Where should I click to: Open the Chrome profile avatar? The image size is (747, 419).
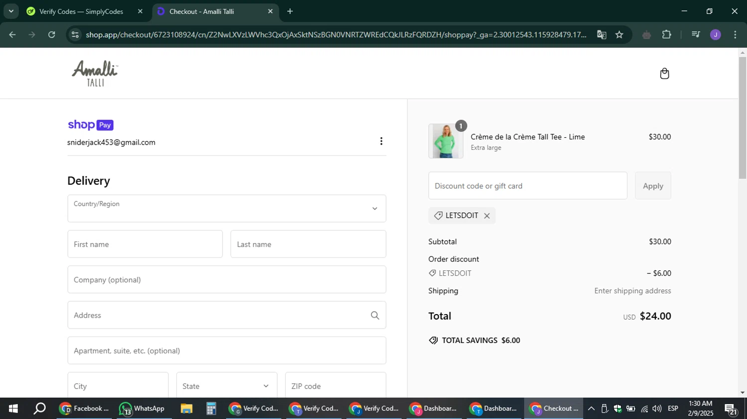coord(715,35)
